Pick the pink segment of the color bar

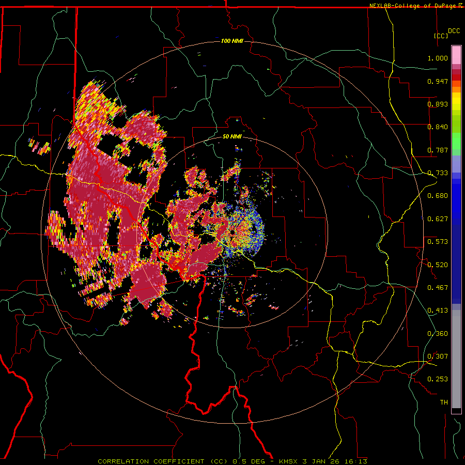tap(456, 55)
